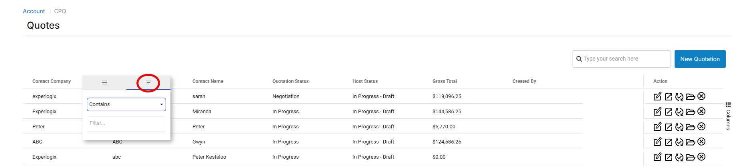Click circled X icon in sarah's row
This screenshot has height=167, width=749.
coord(701,96)
